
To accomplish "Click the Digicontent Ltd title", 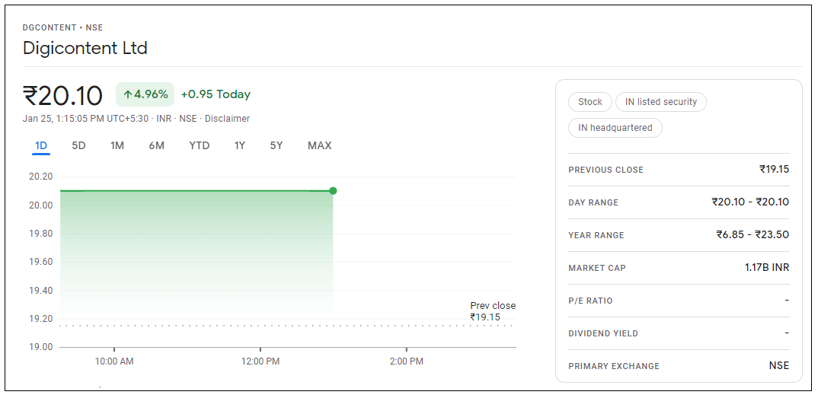I will (x=85, y=48).
